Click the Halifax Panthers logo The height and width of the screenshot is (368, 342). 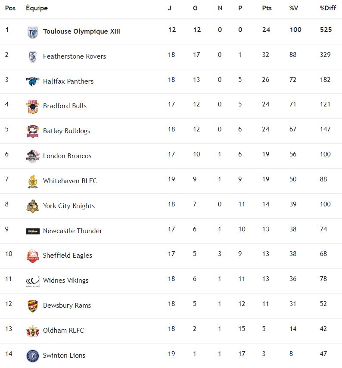(33, 81)
